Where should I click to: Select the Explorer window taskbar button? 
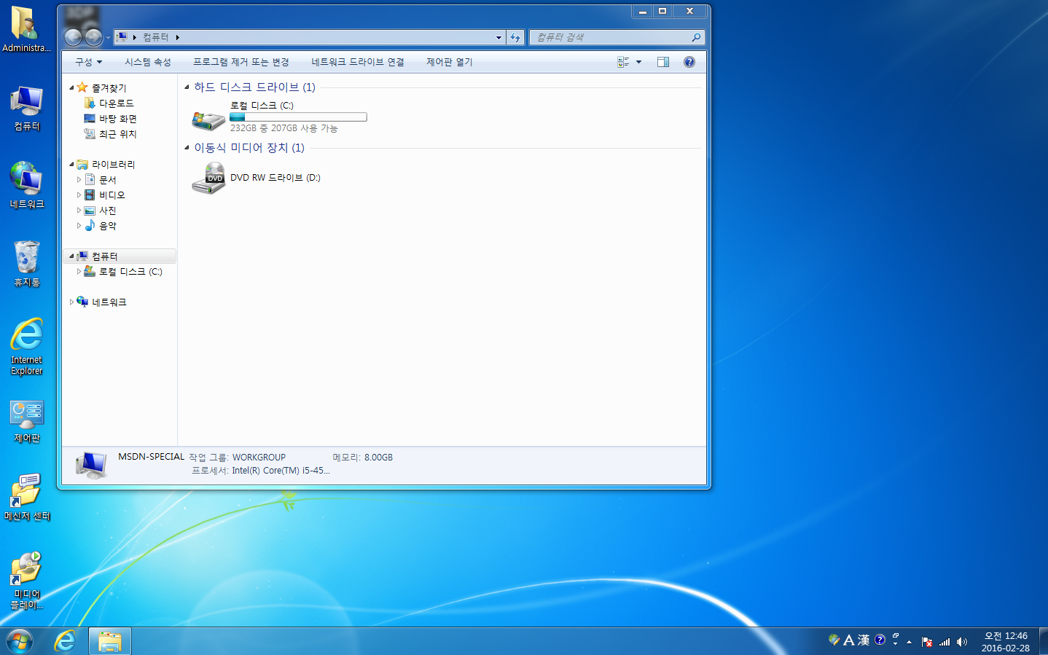pyautogui.click(x=110, y=641)
